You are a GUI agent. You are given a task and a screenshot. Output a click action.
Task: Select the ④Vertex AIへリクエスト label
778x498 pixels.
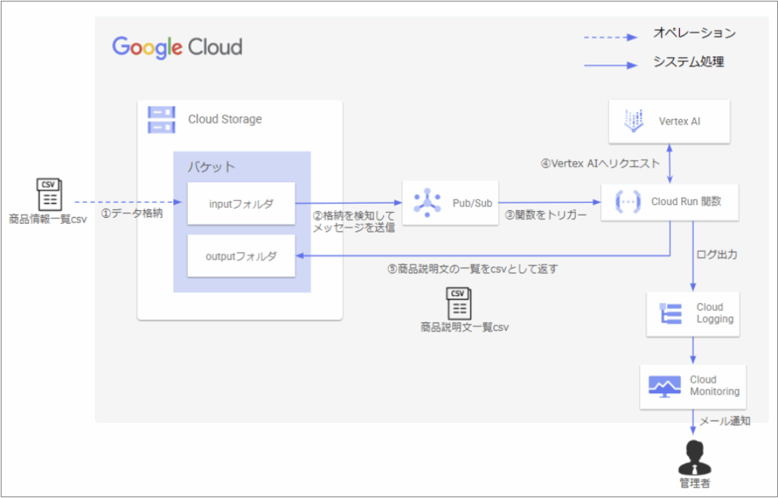(x=600, y=164)
